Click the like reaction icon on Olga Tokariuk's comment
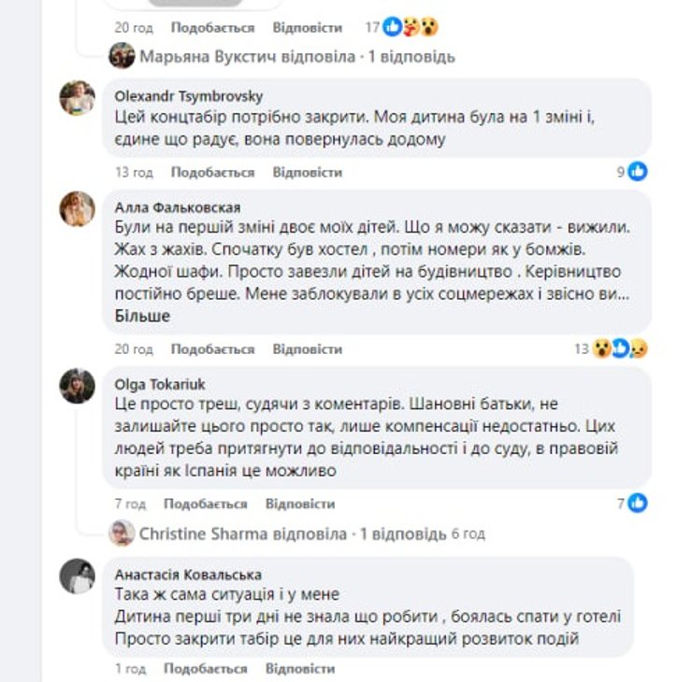 point(638,504)
